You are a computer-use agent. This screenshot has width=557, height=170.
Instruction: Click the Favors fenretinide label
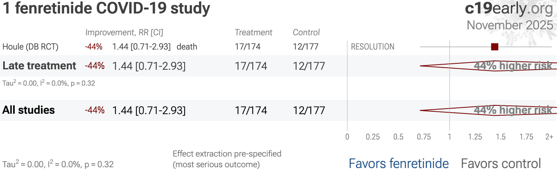pos(399,163)
